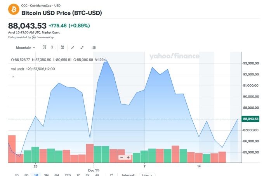Switch to the 3M range tab
The height and width of the screenshot is (176, 264).
pos(46,175)
